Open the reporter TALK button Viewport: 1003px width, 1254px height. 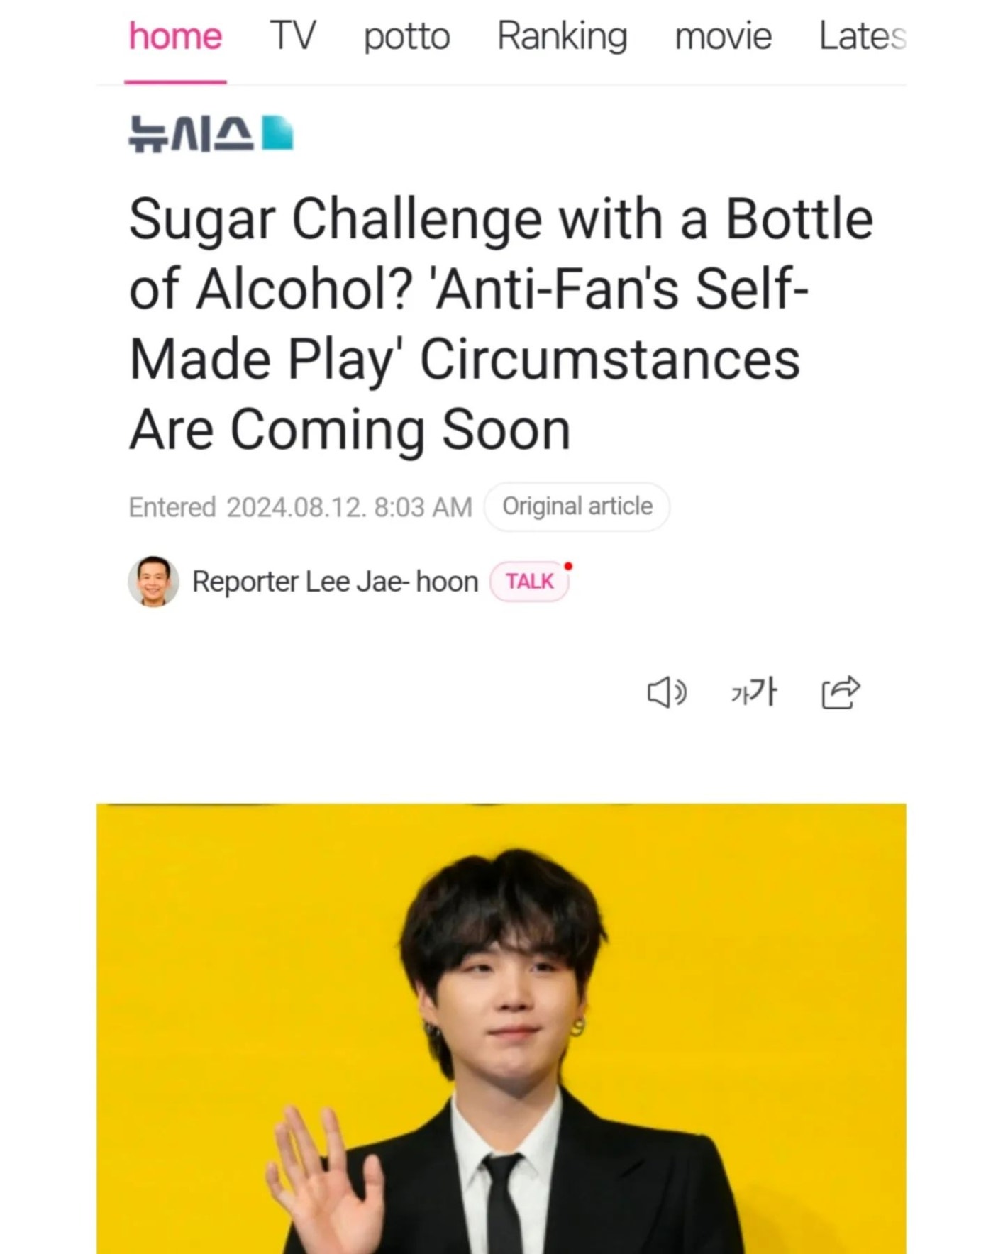point(529,582)
